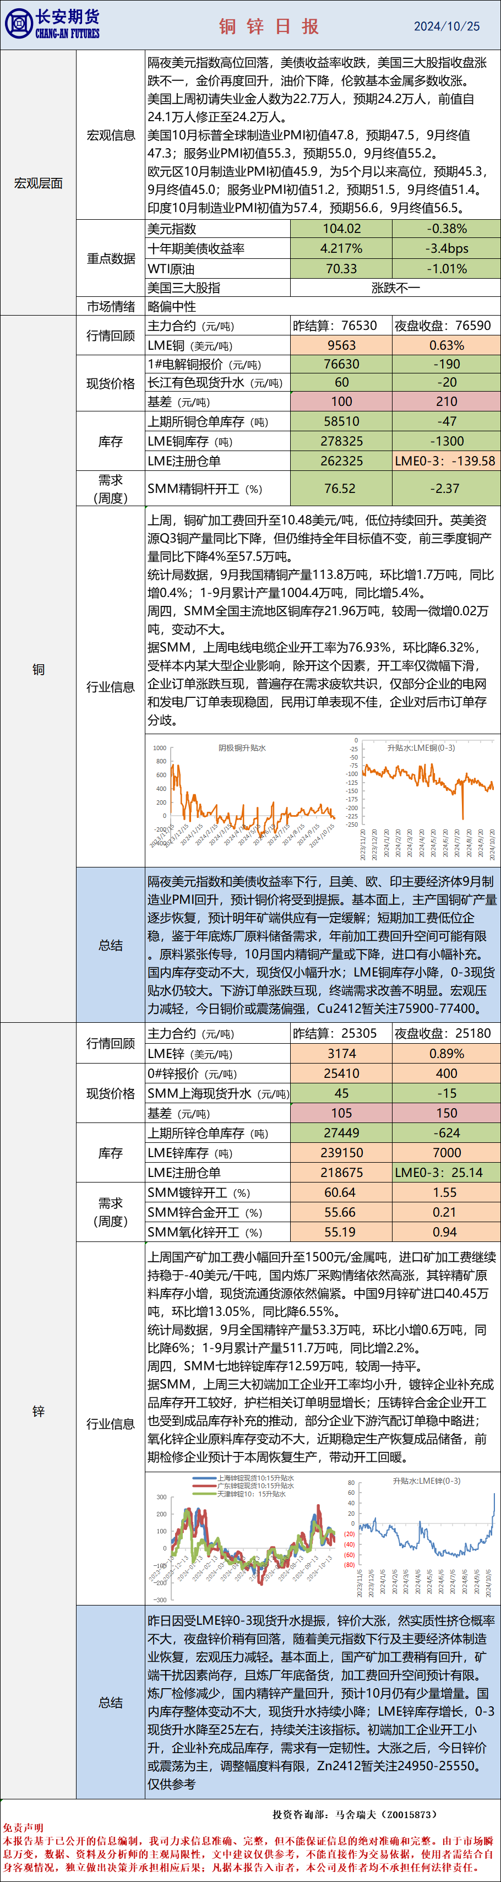Select the 上期所锌仓单库存 value 27449
The width and height of the screenshot is (501, 1882).
coord(341,1132)
